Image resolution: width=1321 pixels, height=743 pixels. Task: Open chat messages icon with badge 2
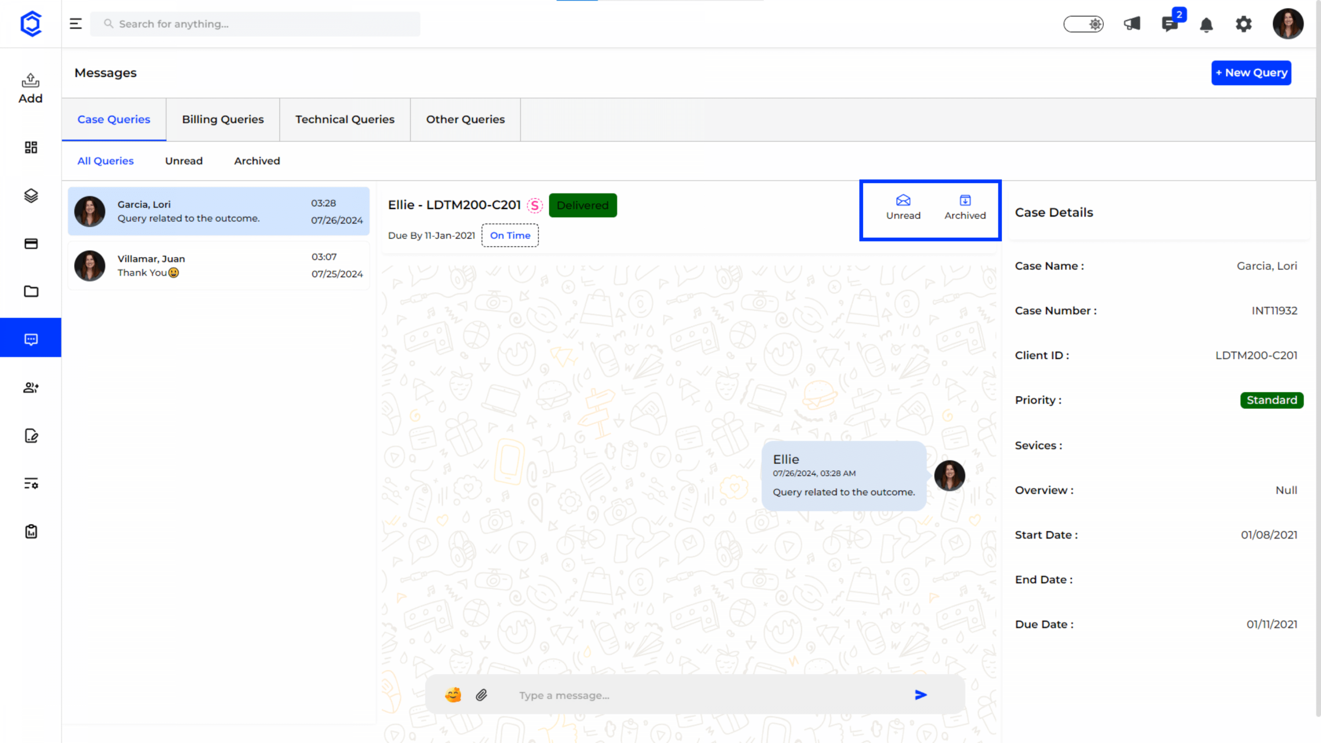(1170, 23)
